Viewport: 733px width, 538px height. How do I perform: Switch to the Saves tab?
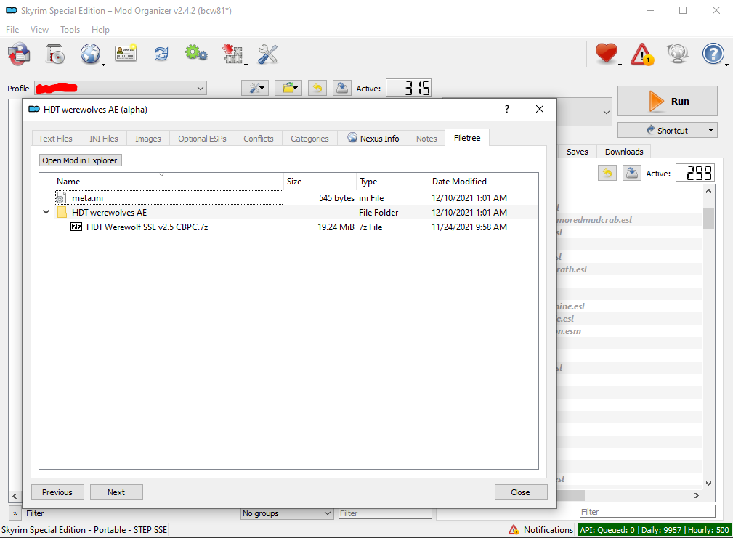[x=578, y=152]
